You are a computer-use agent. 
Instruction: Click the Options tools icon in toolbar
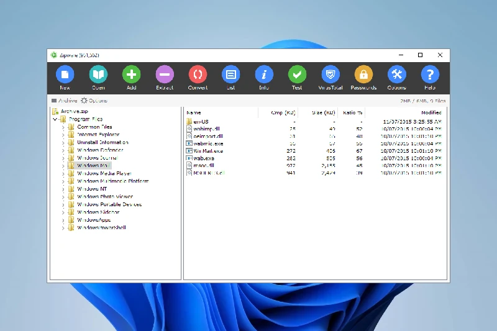click(396, 75)
